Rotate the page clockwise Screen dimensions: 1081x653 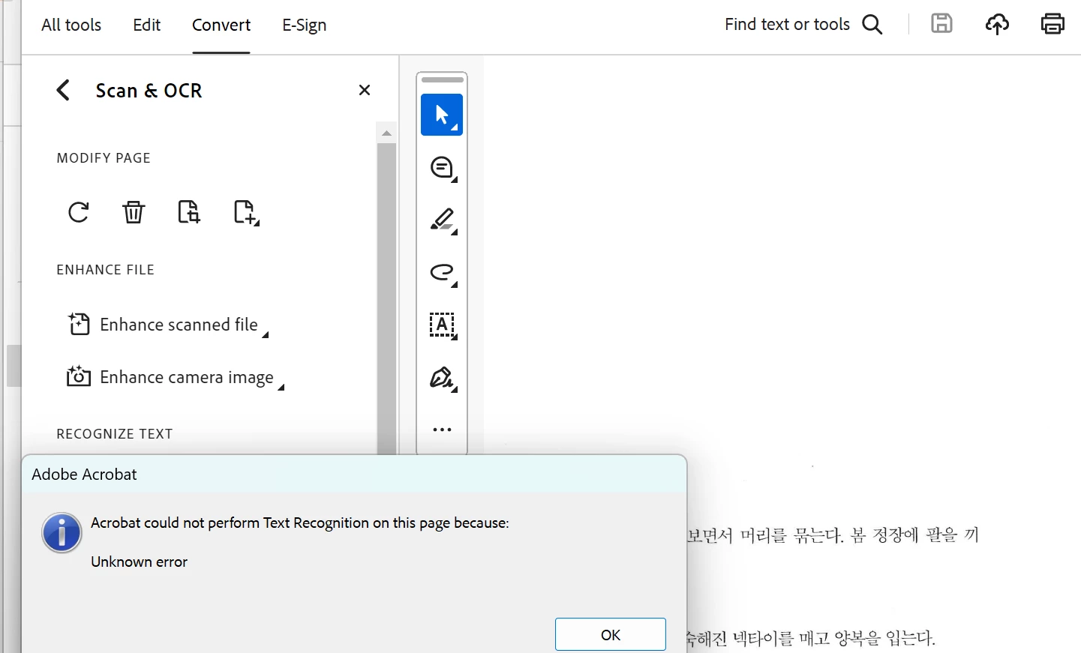click(x=79, y=212)
